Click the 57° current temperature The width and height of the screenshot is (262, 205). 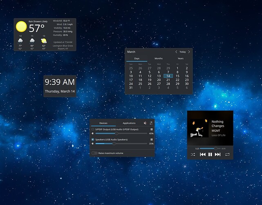click(x=37, y=28)
